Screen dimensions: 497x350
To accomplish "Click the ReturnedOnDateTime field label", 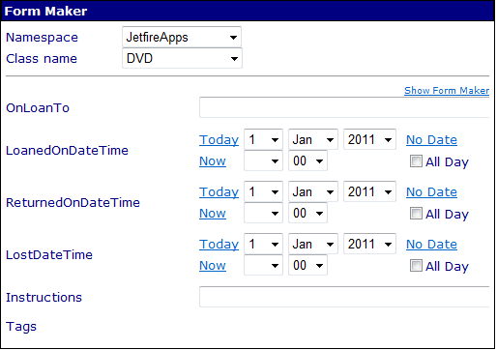I will tap(73, 203).
